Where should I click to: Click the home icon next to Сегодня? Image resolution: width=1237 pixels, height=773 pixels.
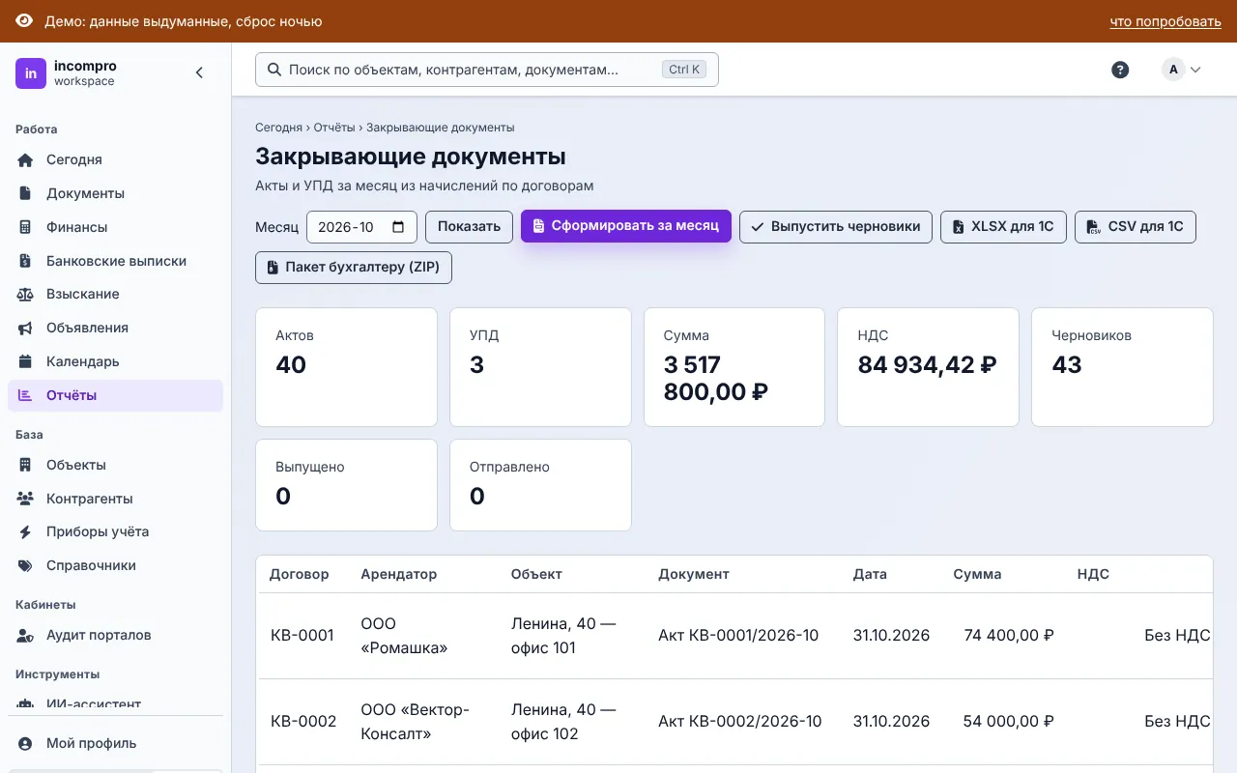(26, 159)
